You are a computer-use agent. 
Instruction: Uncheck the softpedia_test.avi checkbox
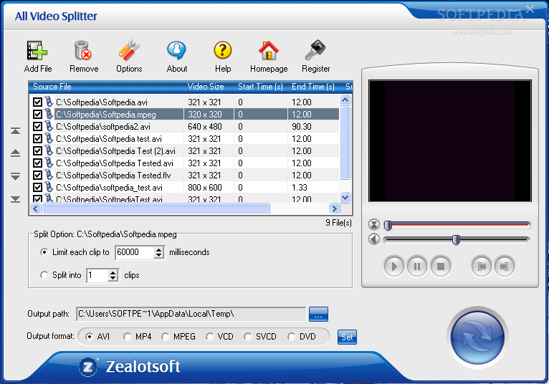37,187
